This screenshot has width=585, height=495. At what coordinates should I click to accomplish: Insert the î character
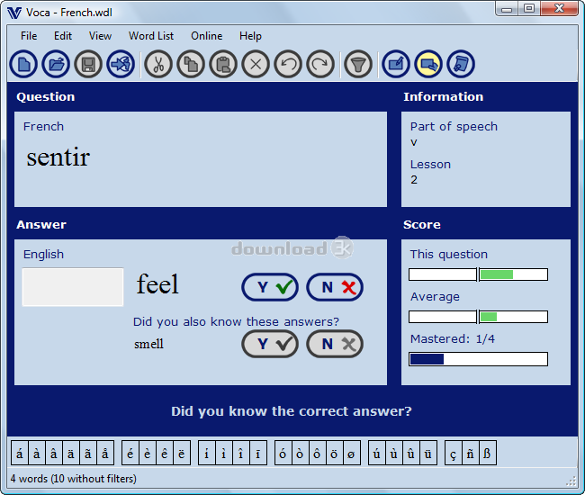(x=241, y=454)
